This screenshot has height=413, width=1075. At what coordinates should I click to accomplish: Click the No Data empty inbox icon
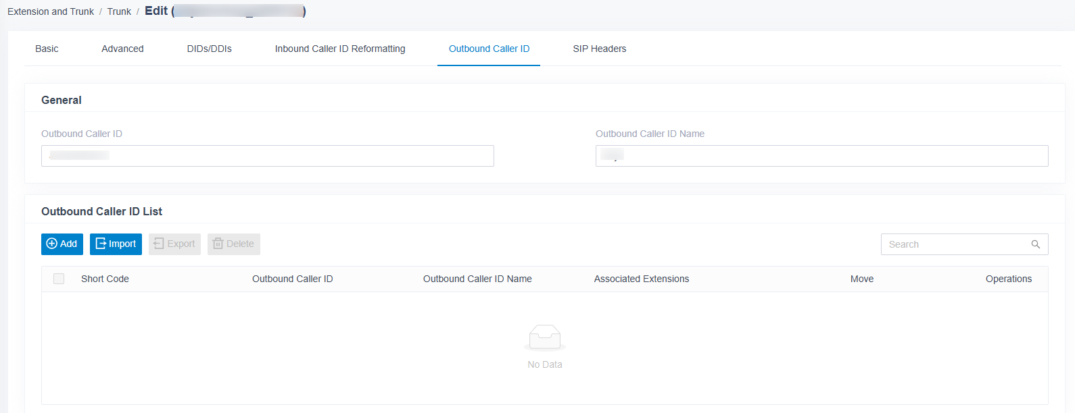tap(545, 337)
